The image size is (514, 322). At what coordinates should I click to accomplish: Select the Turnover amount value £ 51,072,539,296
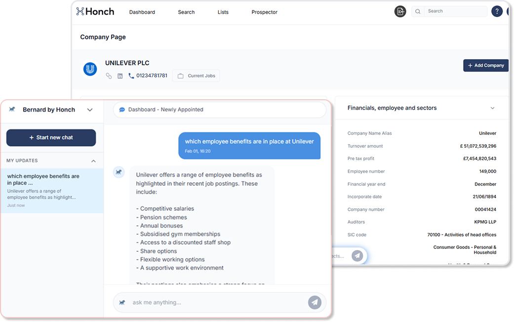478,146
